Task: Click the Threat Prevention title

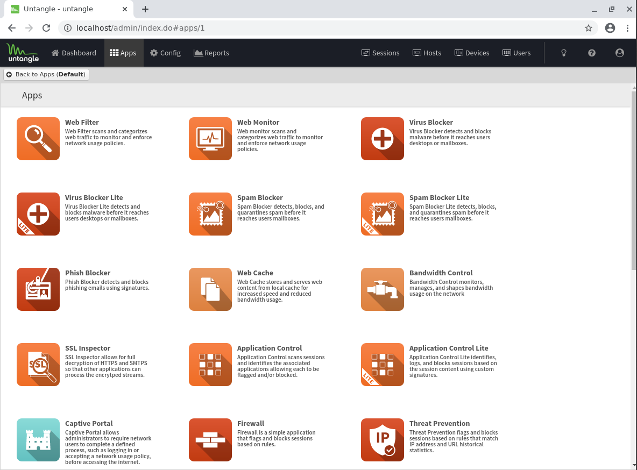Action: (440, 423)
